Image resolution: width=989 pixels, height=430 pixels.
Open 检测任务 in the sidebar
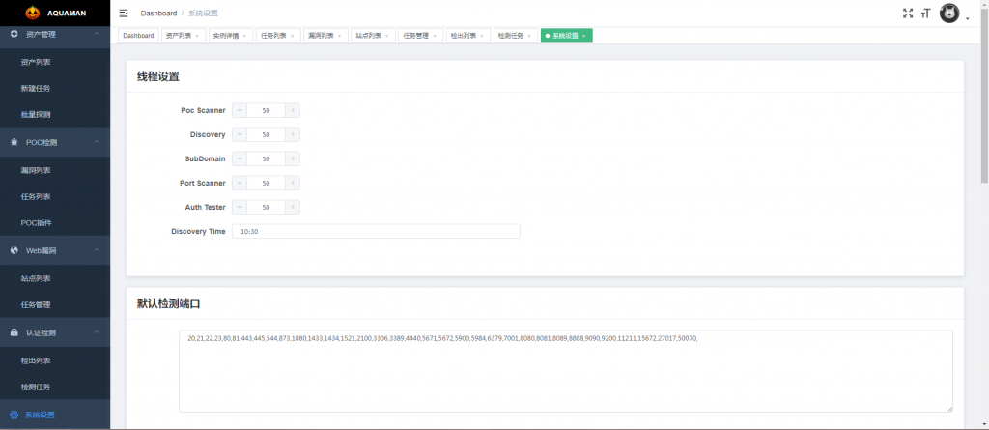coord(55,387)
